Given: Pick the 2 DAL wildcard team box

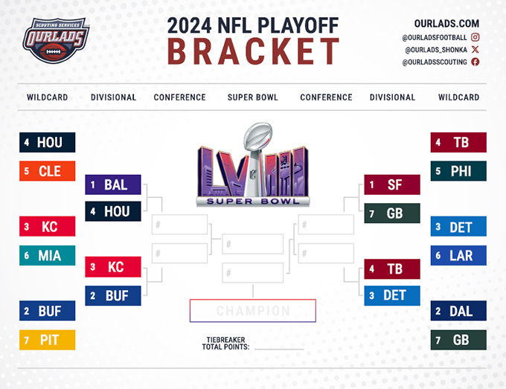Looking at the screenshot, I should tap(458, 311).
